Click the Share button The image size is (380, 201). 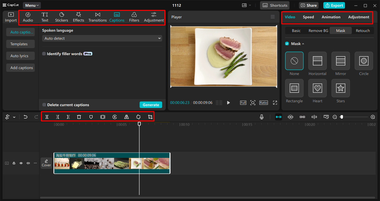click(x=309, y=5)
